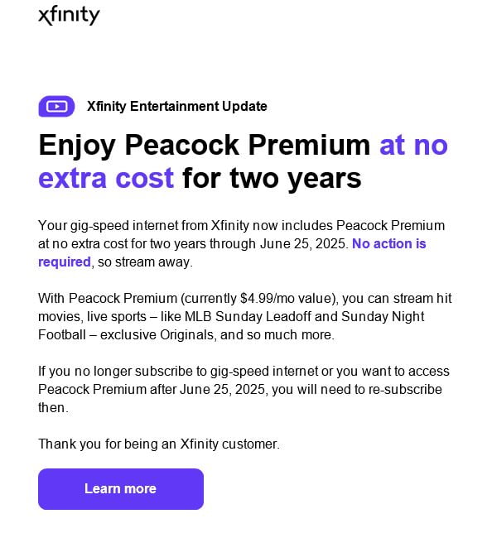Click "for two years" in the headline
The height and width of the screenshot is (557, 492).
pyautogui.click(x=272, y=178)
